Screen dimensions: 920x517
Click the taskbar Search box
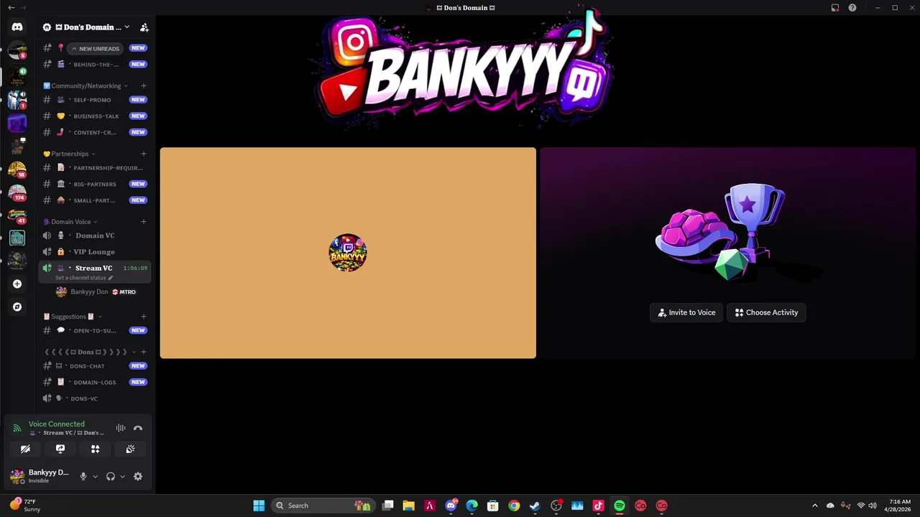click(x=323, y=506)
